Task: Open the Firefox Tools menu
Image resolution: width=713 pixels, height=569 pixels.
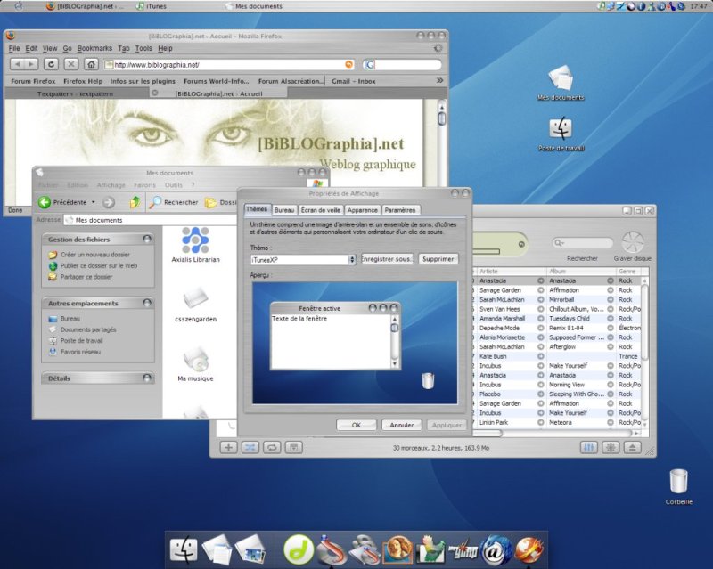Action: click(x=143, y=48)
